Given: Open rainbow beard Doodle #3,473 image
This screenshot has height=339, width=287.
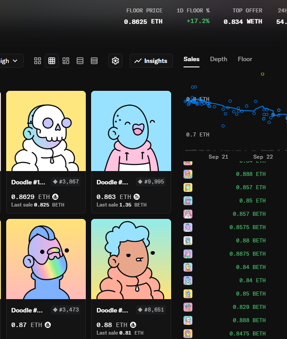Looking at the screenshot, I should [46, 259].
